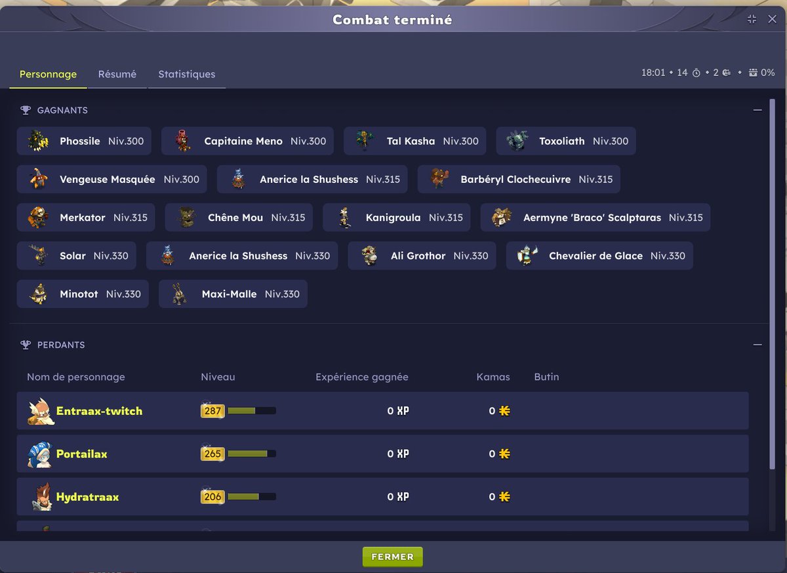This screenshot has width=787, height=573.
Task: Click the Butin column header
Action: 546,377
